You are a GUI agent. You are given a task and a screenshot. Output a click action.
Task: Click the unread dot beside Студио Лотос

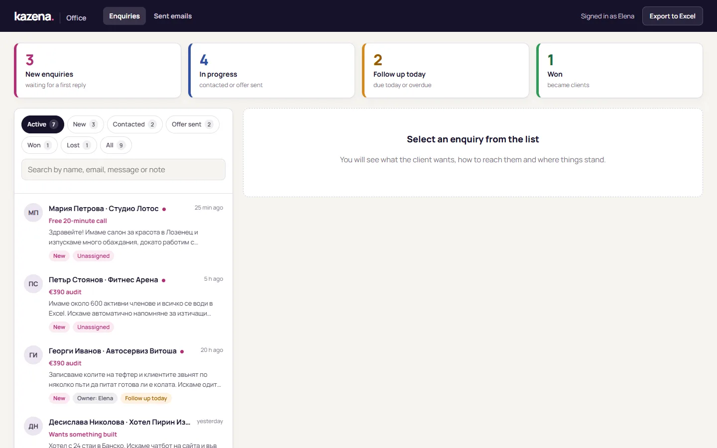tap(164, 209)
